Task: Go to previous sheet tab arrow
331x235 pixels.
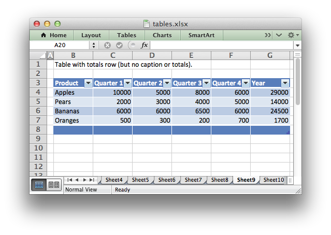Action: point(77,180)
